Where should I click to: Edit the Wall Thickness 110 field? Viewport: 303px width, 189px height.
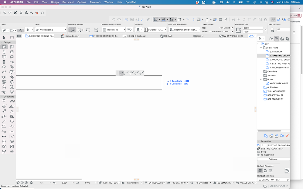283,29
